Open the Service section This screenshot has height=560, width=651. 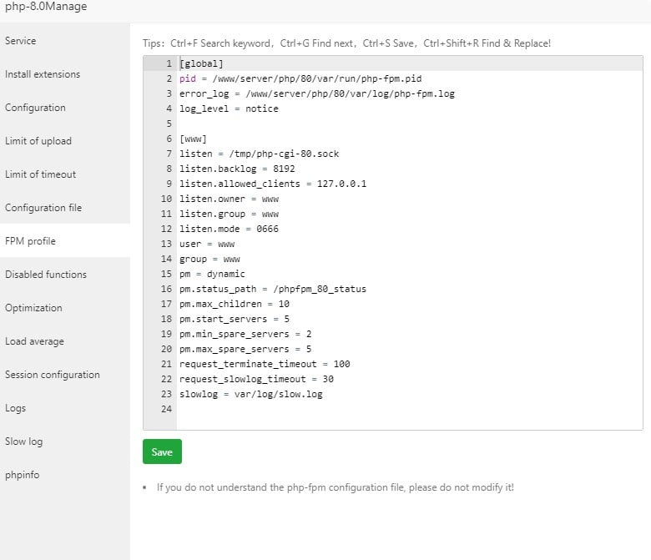(21, 41)
